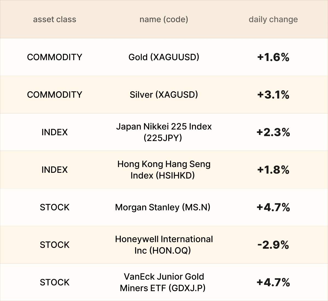The height and width of the screenshot is (301, 328).
Task: Click the asset class column header
Action: tap(54, 19)
